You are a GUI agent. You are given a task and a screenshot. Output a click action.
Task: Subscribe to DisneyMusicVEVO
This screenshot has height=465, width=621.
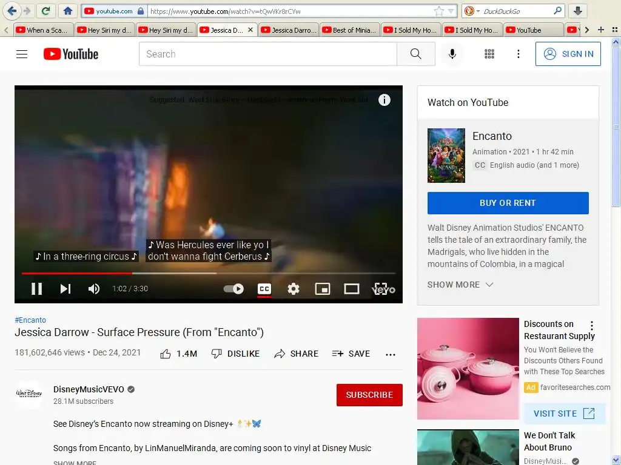click(x=369, y=395)
